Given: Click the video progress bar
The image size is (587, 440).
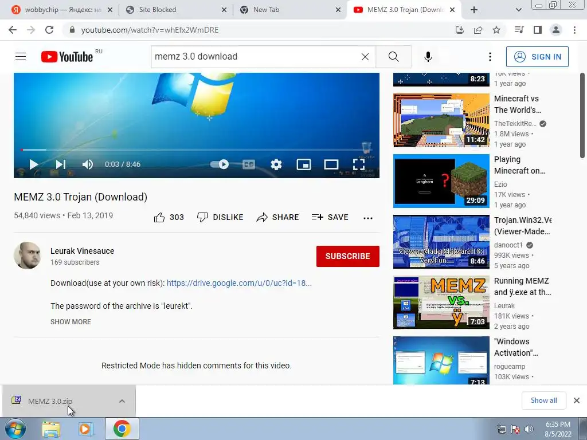Looking at the screenshot, I should 197,150.
